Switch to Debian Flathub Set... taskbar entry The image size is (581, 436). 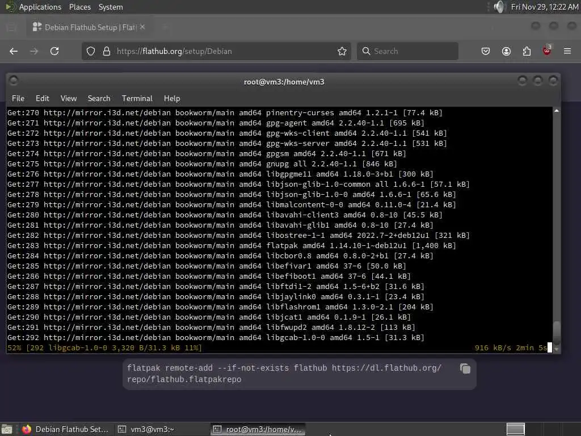pyautogui.click(x=66, y=429)
